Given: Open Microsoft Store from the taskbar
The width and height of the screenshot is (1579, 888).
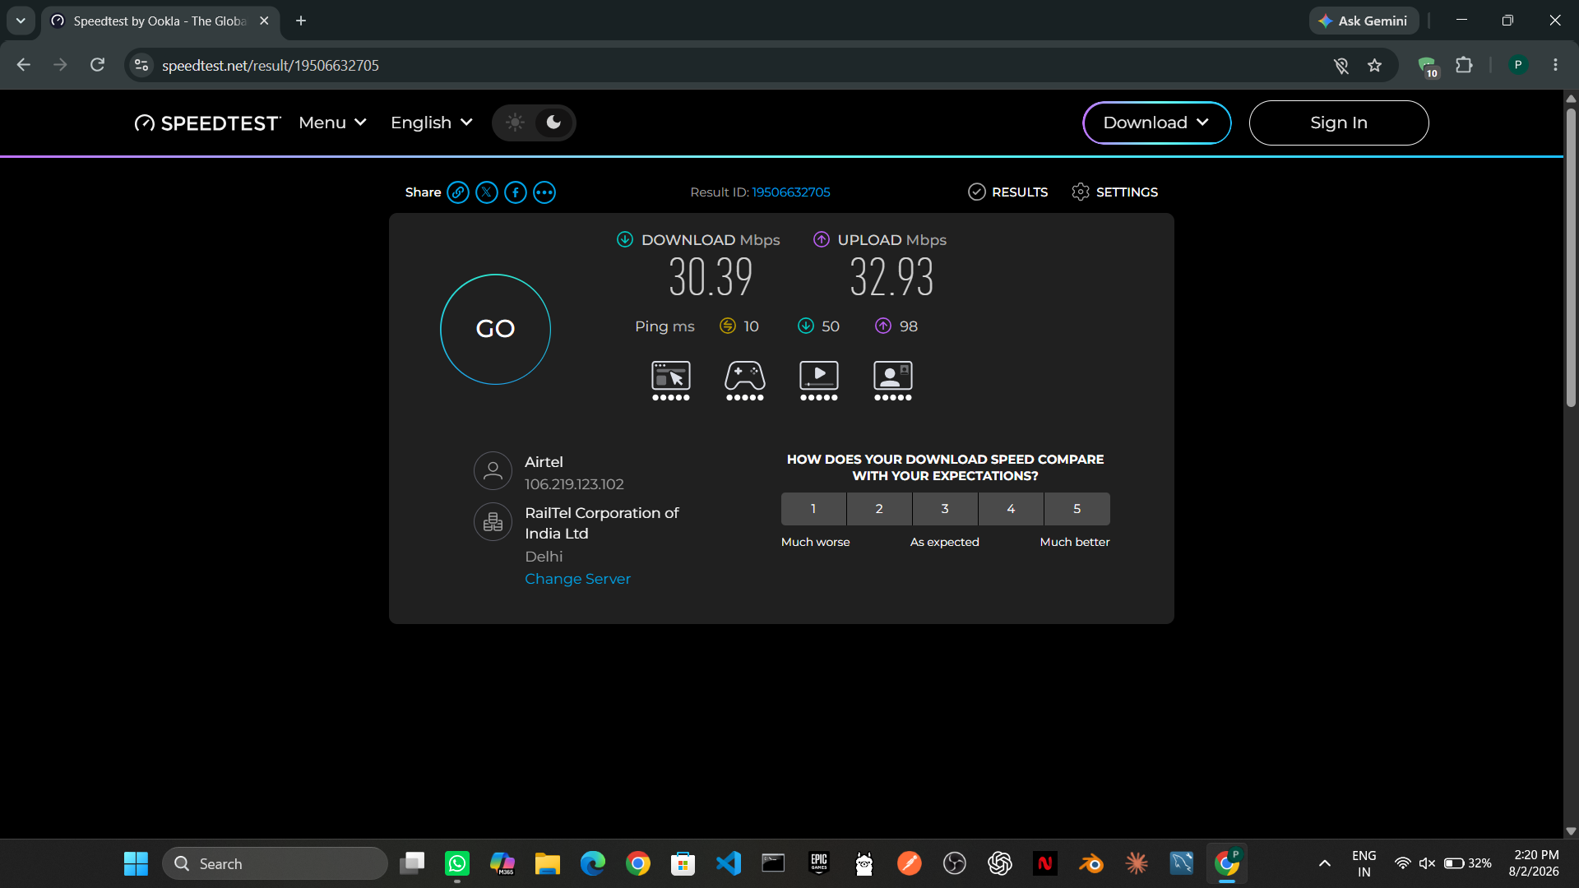Looking at the screenshot, I should (x=683, y=863).
